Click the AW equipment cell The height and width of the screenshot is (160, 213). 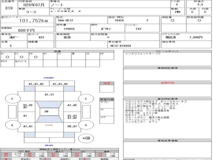coord(107,56)
